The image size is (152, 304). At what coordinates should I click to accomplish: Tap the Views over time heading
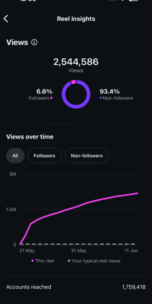30,137
